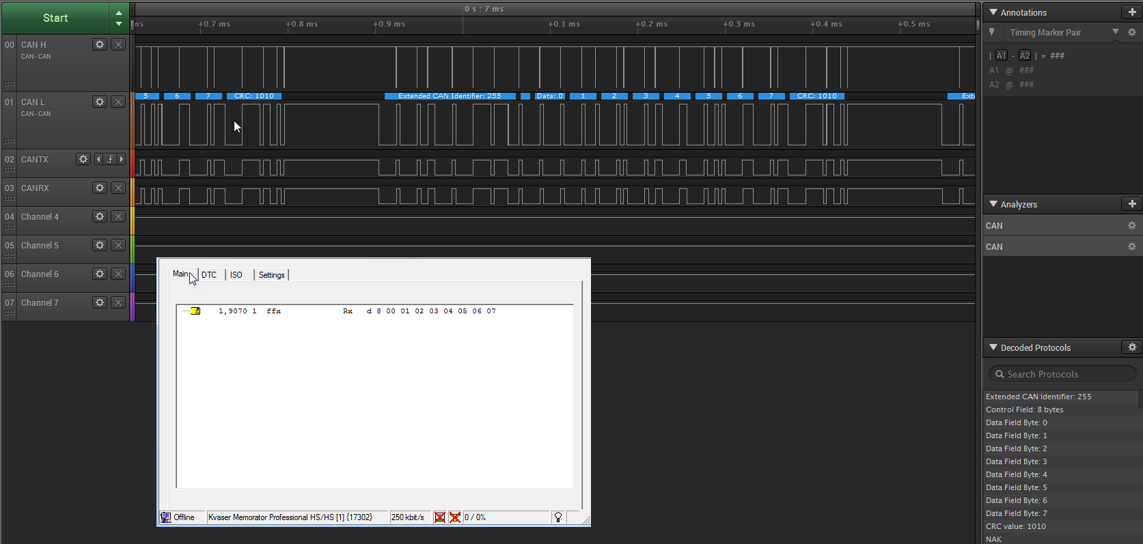Click the marker pin icon
Viewport: 1143px width, 544px height.
click(992, 32)
